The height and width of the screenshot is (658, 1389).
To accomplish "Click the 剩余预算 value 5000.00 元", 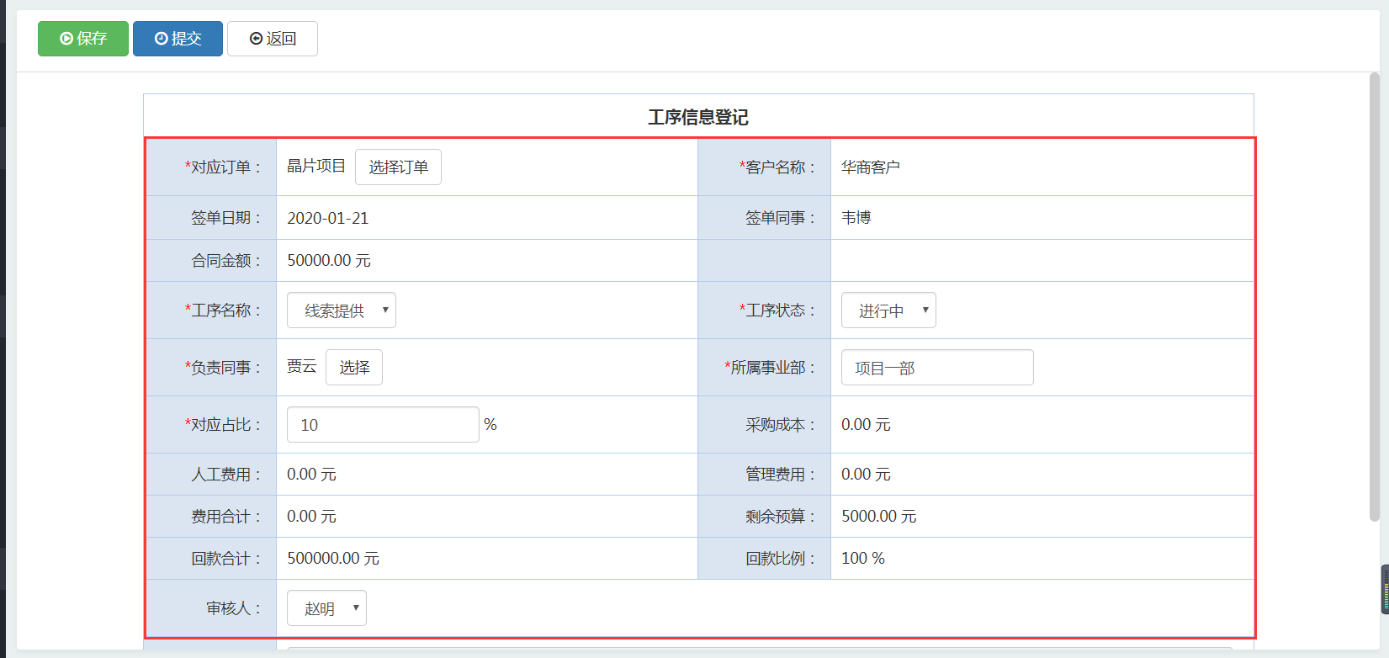I will [878, 517].
